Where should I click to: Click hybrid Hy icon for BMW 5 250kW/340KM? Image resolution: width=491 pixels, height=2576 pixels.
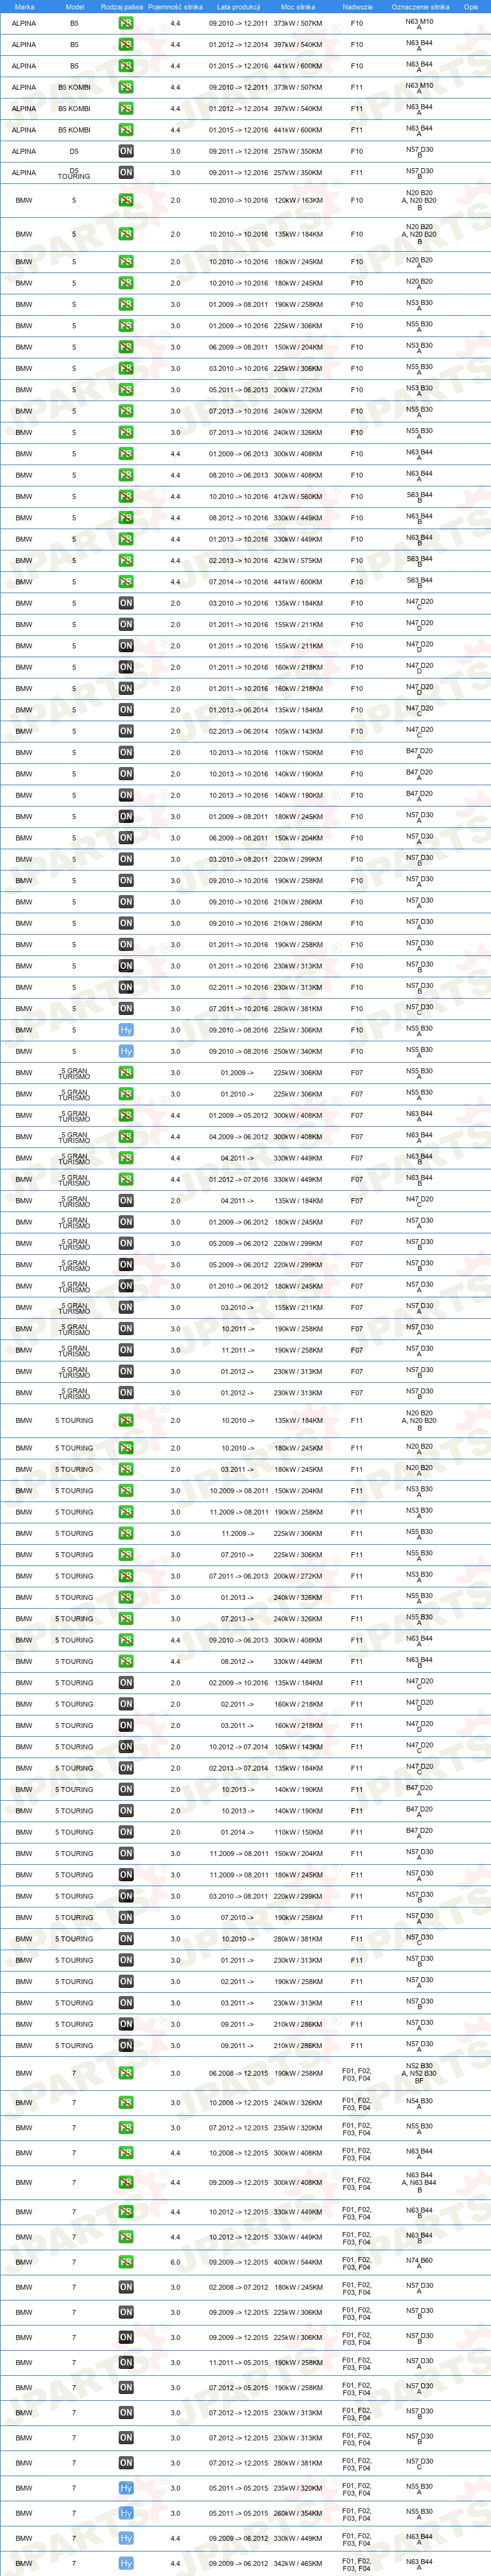pyautogui.click(x=126, y=1052)
